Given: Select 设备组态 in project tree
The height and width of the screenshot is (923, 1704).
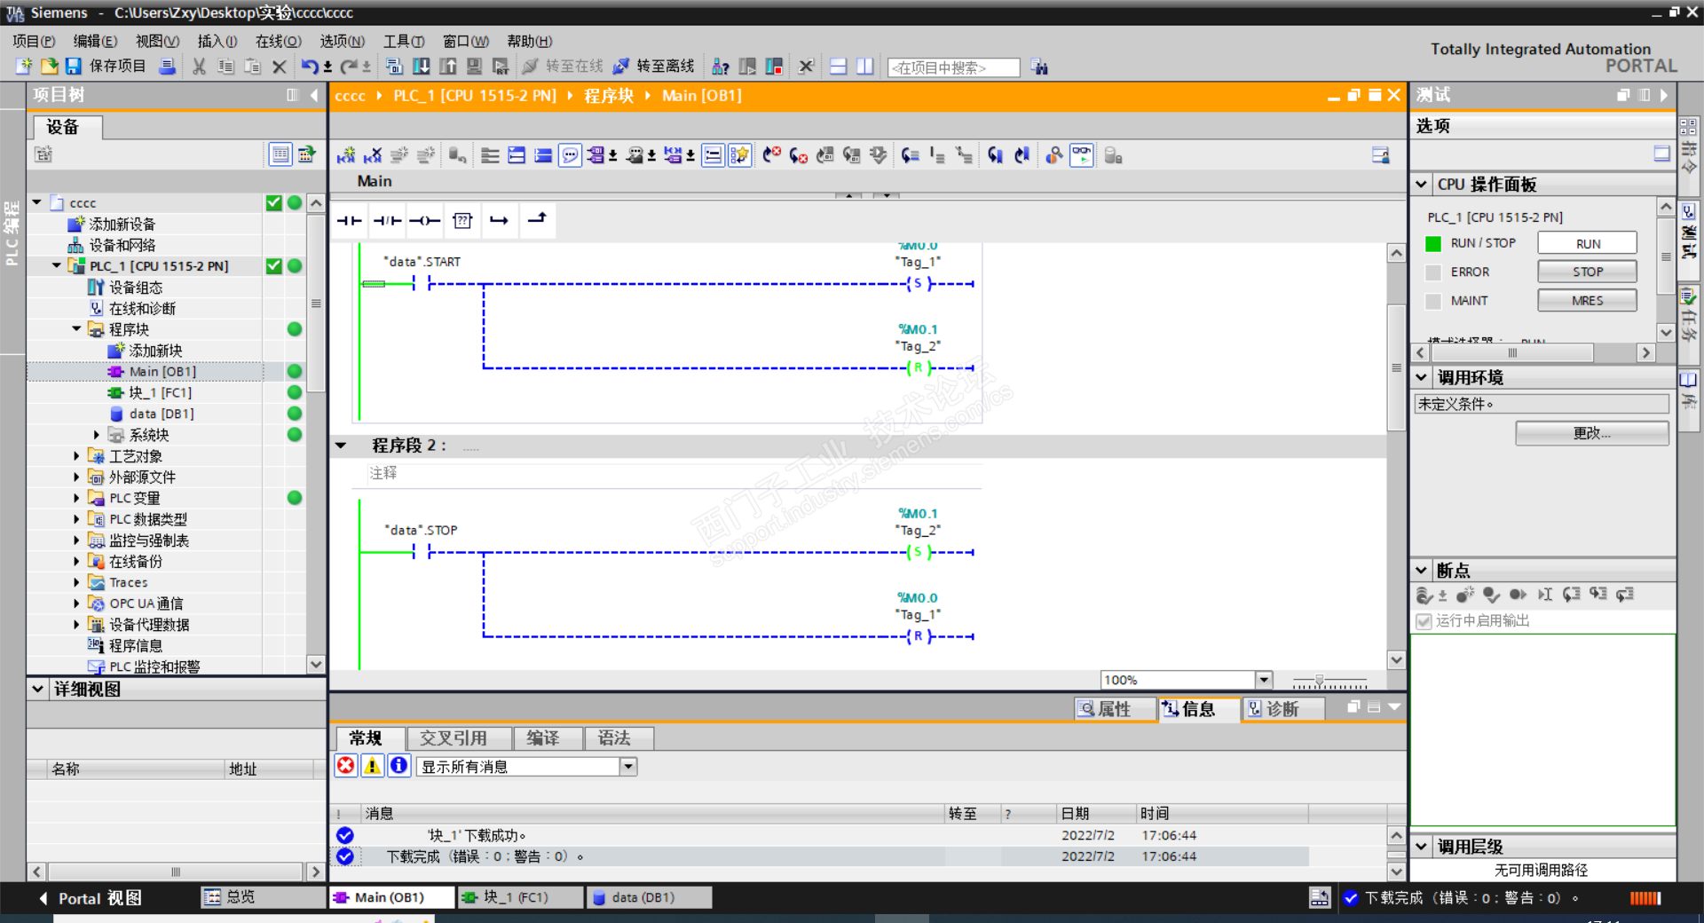Looking at the screenshot, I should pyautogui.click(x=135, y=288).
